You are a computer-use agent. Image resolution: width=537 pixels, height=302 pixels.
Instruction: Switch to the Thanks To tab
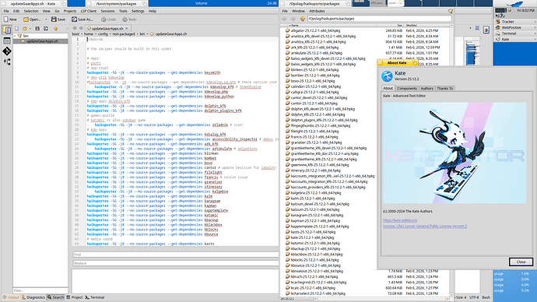click(445, 88)
